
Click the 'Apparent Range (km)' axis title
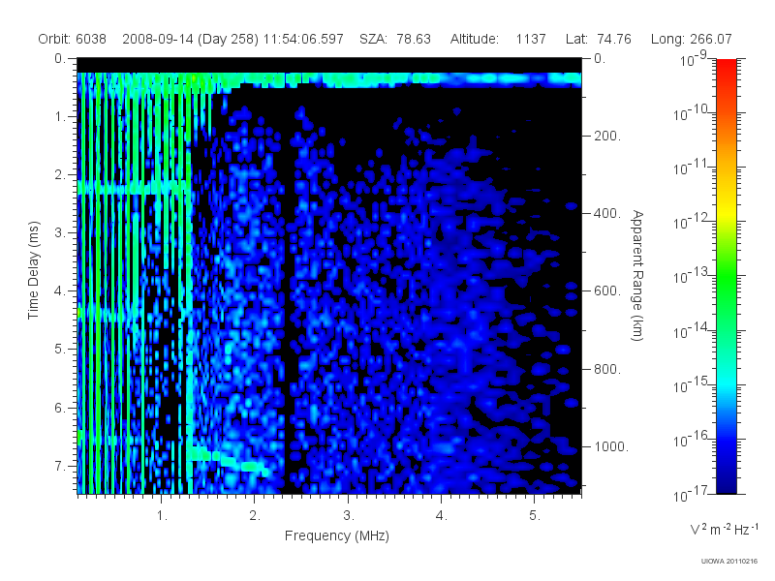(637, 275)
